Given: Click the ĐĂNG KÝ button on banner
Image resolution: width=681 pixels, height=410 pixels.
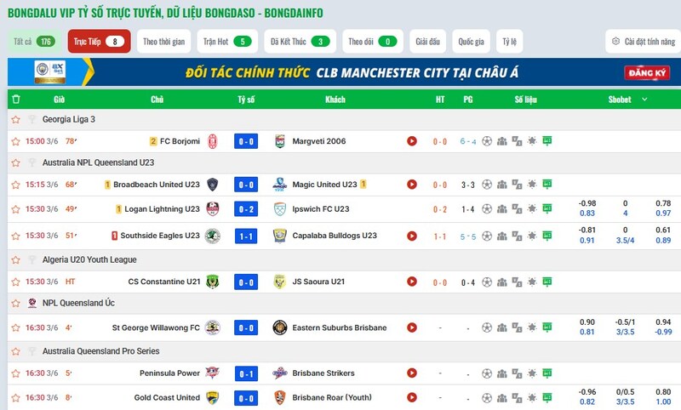Looking at the screenshot, I should coord(647,73).
